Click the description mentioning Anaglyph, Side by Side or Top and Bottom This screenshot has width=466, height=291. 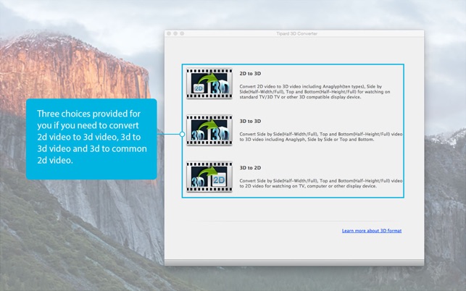(x=321, y=137)
